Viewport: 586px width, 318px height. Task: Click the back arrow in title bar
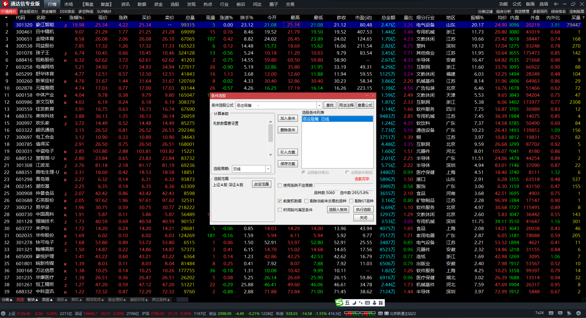(x=556, y=4)
